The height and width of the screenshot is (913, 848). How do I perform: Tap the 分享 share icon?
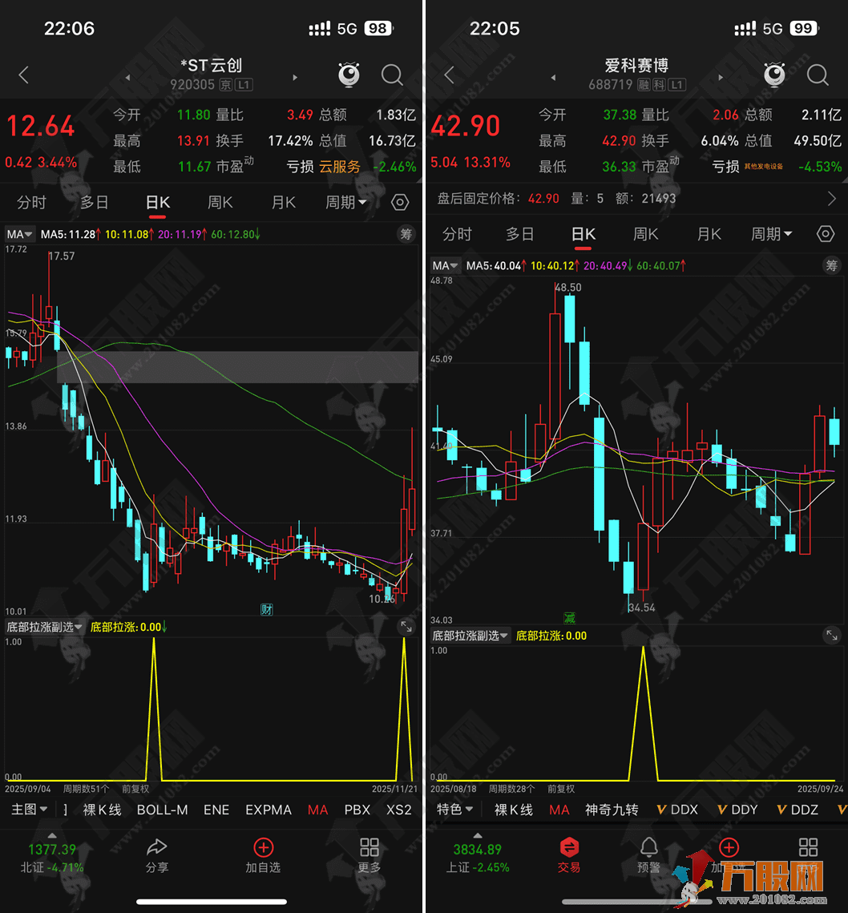click(x=157, y=847)
